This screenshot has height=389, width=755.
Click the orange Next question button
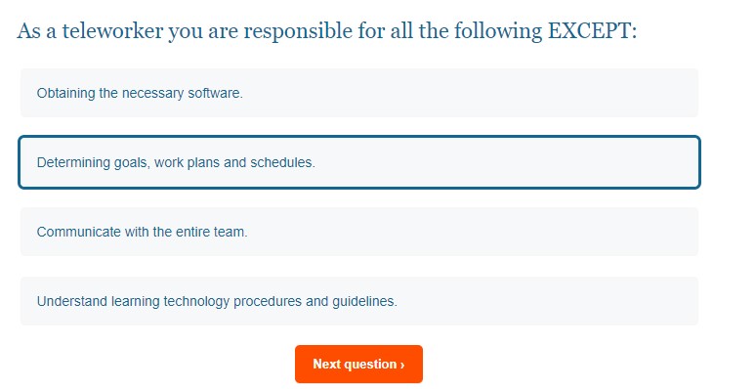click(358, 364)
